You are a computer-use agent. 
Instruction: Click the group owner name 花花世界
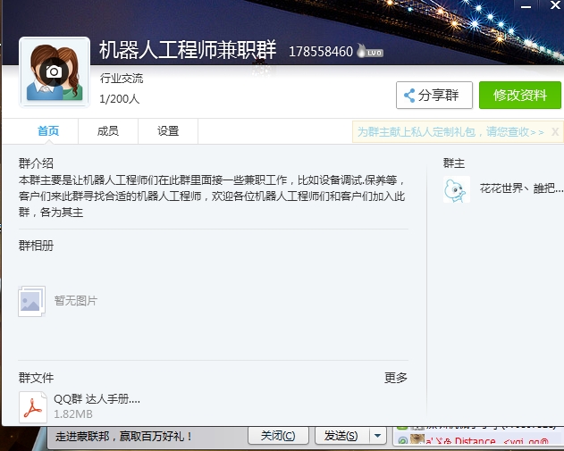tap(521, 188)
